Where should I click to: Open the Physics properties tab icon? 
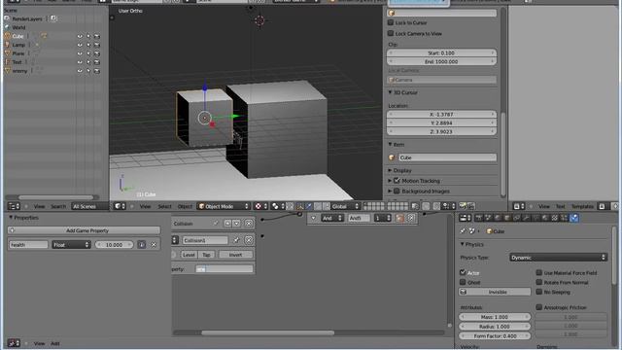tap(574, 218)
